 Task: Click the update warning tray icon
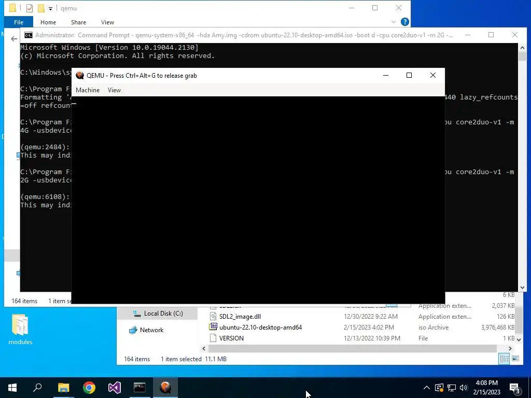pos(439,388)
